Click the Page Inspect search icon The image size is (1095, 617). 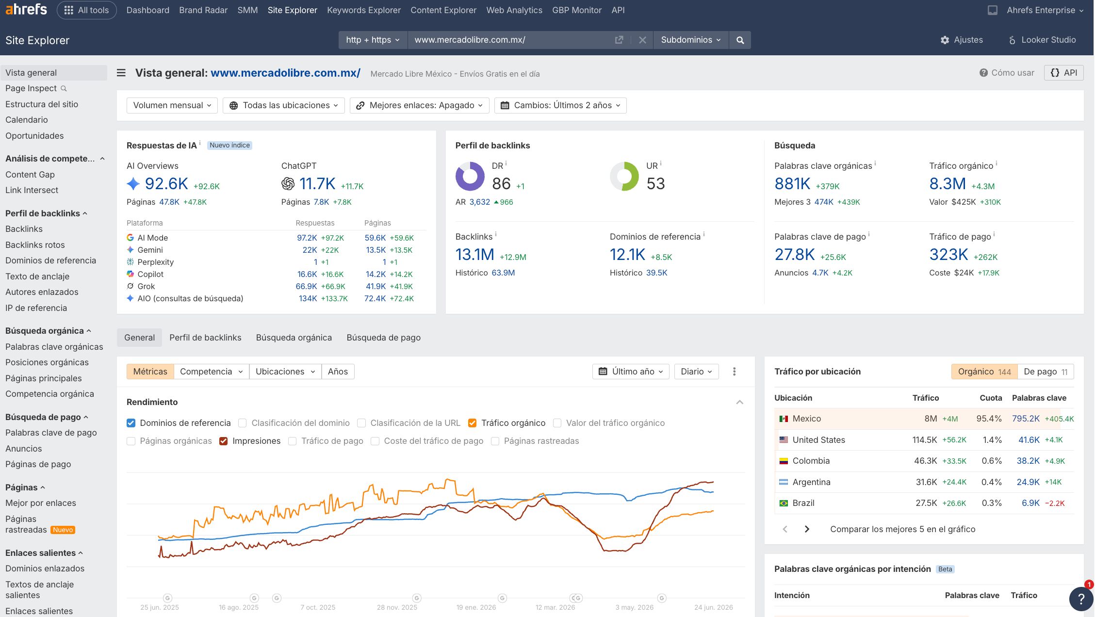point(64,88)
